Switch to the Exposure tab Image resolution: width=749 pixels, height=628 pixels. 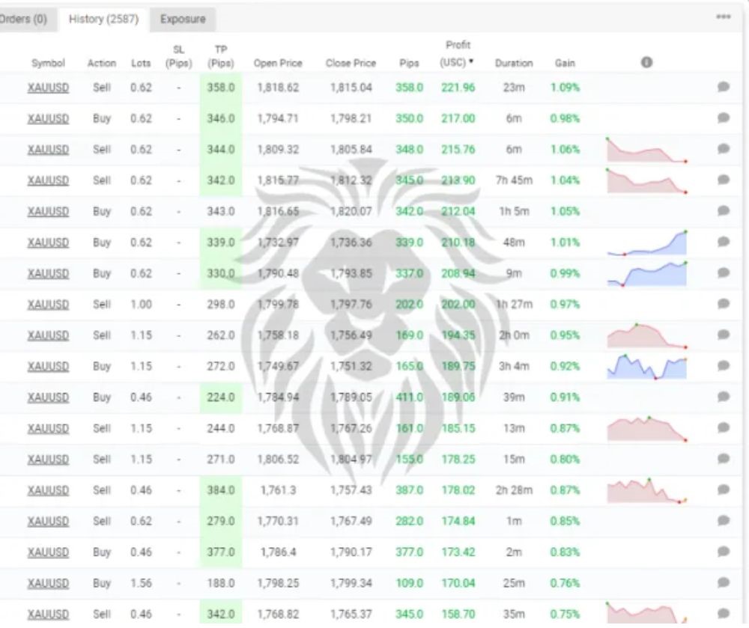point(183,19)
